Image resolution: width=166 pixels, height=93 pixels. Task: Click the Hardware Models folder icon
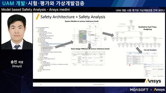click(x=40, y=53)
